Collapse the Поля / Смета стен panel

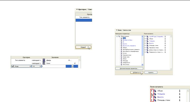[117, 30]
